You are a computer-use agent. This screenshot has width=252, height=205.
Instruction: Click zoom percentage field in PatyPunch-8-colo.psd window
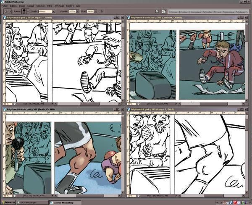[8, 196]
